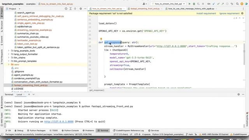The width and height of the screenshot is (249, 140).
Task: Run with coverage icon in toolbar
Action: 198,4
